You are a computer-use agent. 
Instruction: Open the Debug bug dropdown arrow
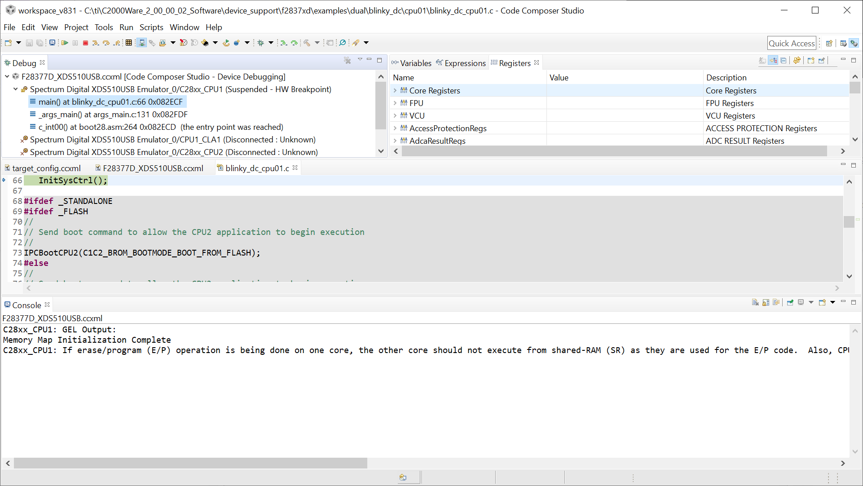pos(271,43)
